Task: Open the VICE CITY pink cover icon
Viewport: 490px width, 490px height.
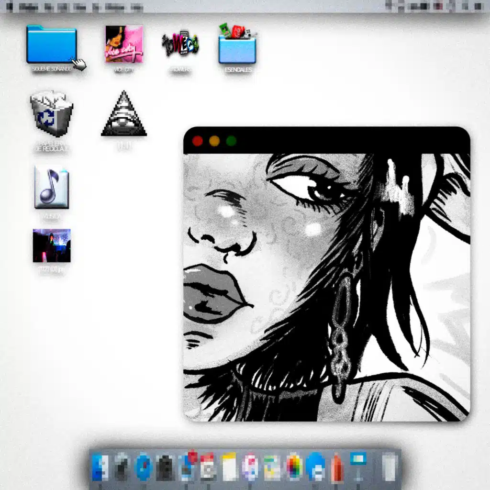Action: [124, 44]
